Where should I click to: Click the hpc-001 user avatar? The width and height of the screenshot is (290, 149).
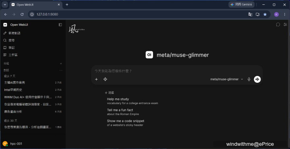click(x=5, y=144)
